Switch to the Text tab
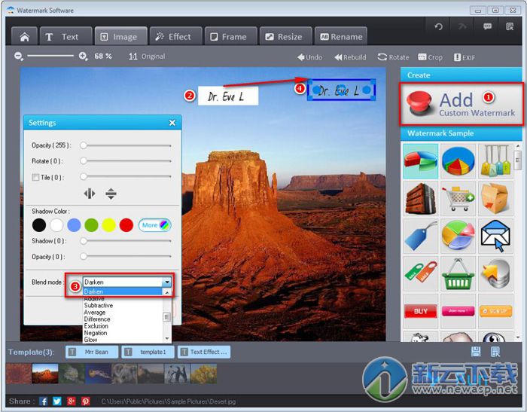 coord(65,37)
